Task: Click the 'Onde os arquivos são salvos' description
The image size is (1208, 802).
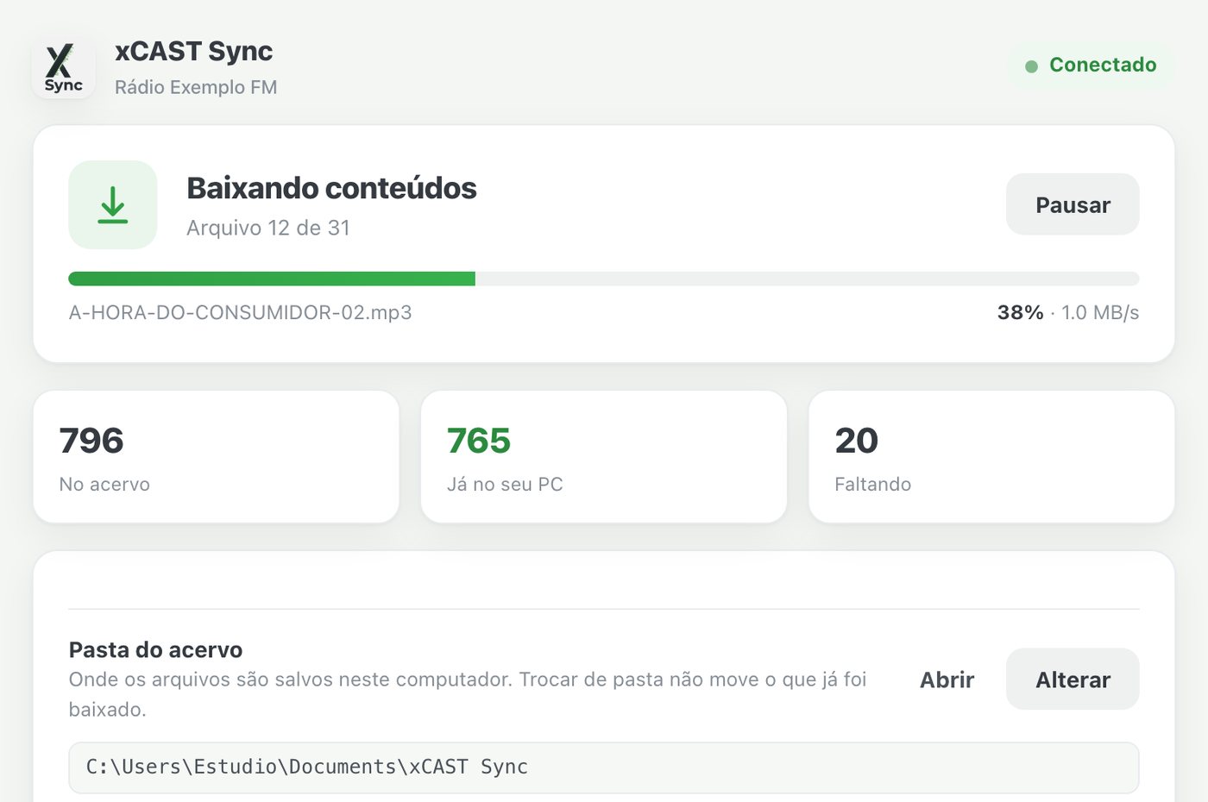Action: (468, 694)
